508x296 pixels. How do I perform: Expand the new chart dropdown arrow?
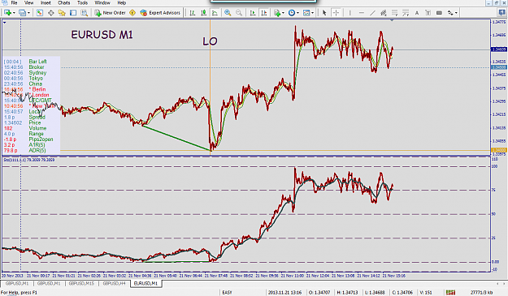pyautogui.click(x=14, y=13)
